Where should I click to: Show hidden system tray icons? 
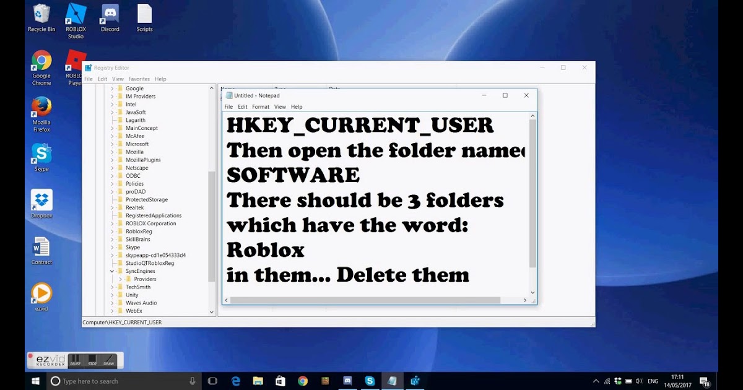point(596,381)
